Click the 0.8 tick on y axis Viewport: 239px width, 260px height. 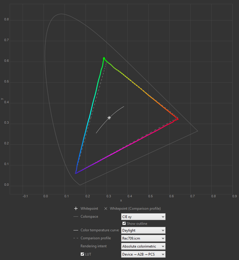click(7, 20)
